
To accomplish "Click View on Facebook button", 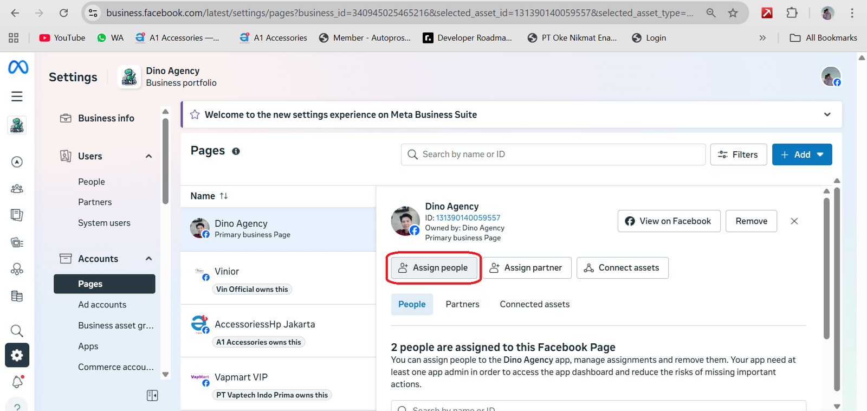I will (x=669, y=221).
